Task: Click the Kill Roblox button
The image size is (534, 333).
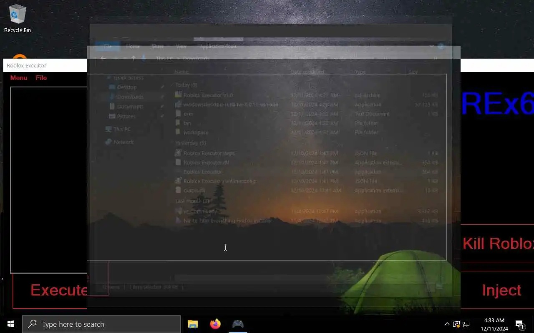Action: [498, 244]
